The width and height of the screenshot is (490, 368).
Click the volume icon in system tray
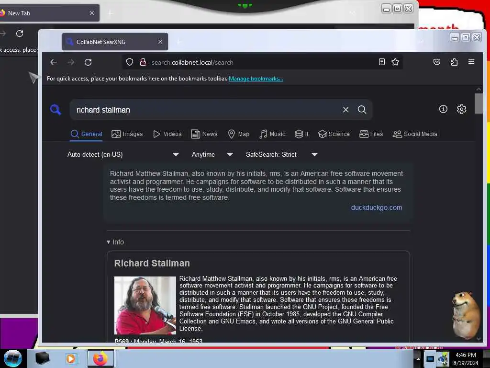(443, 359)
